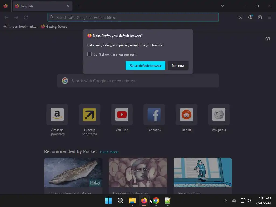Click Set as default browser button
Viewport: 276px width, 207px height.
145,65
